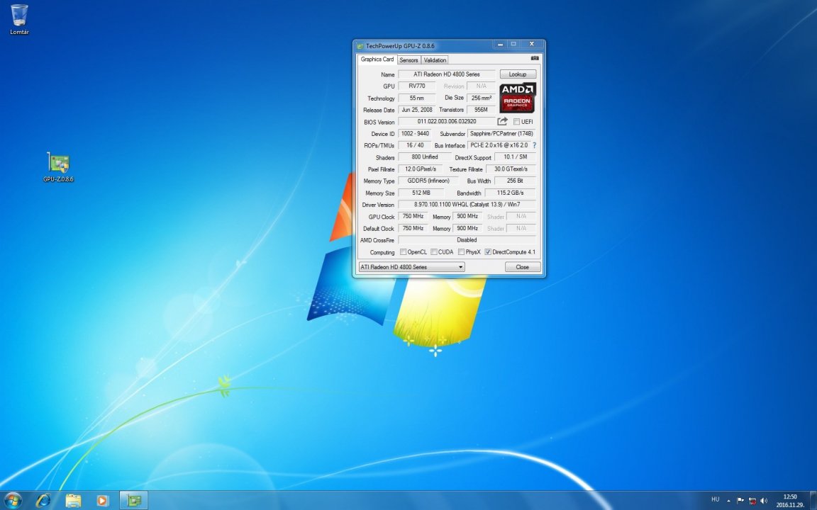Click the Bus Interface question mark icon

click(534, 145)
